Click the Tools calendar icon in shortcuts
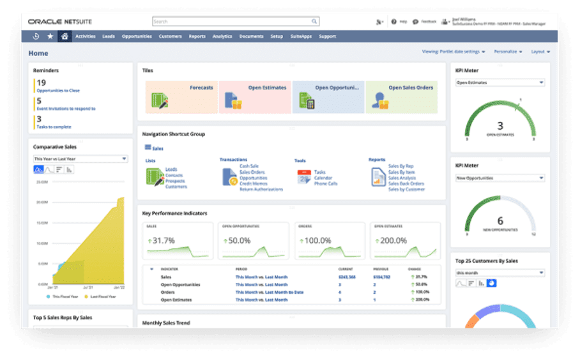The width and height of the screenshot is (580, 359). pos(304,178)
